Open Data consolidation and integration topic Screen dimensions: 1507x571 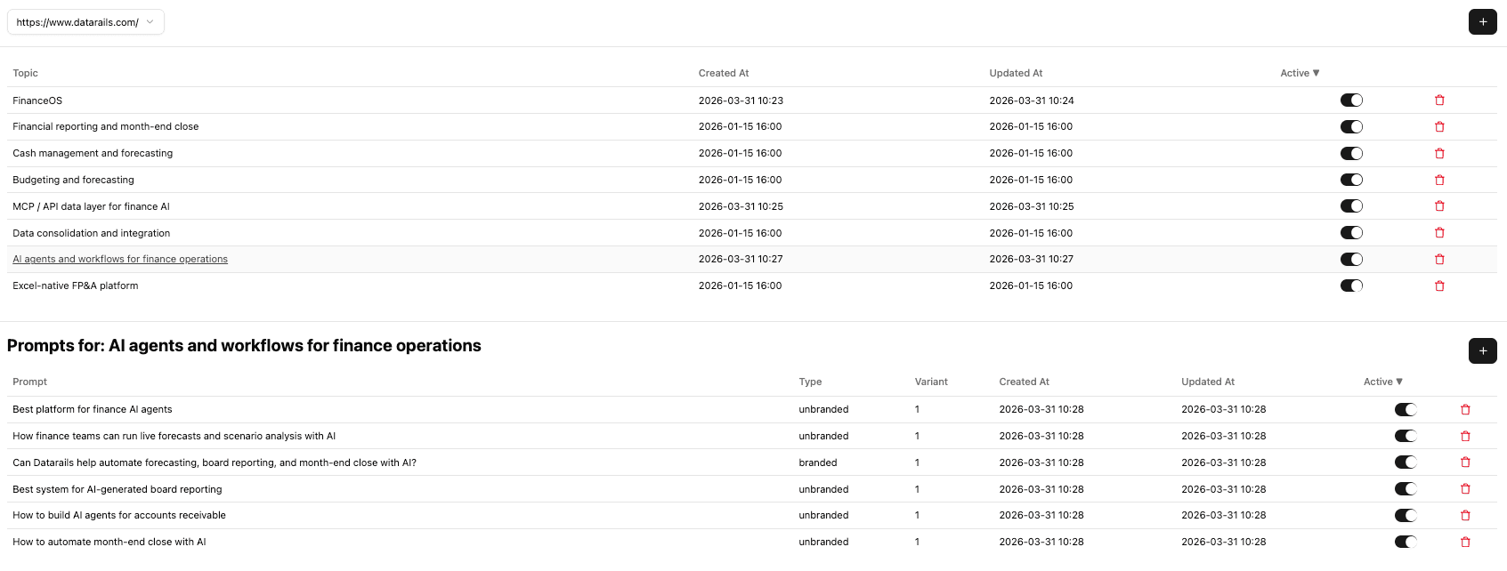(x=92, y=233)
